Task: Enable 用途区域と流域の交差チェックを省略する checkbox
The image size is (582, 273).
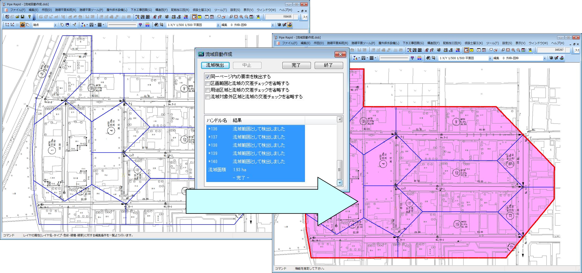Action: [207, 90]
